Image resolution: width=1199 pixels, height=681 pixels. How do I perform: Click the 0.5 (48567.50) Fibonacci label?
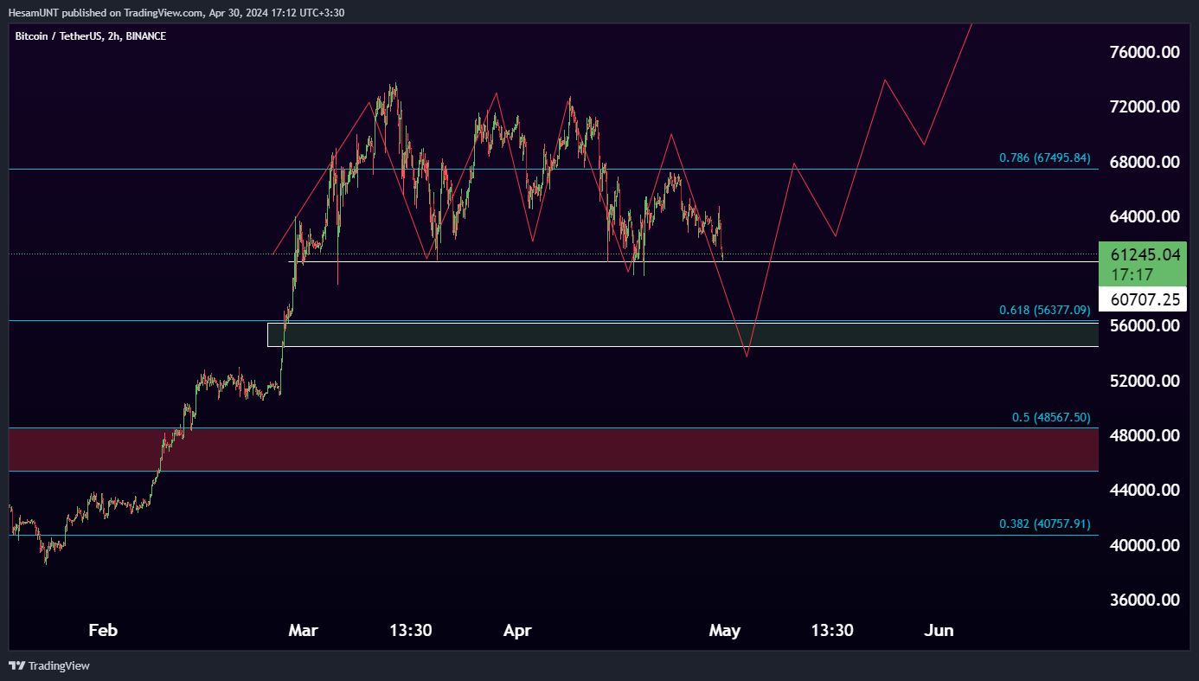click(1051, 417)
